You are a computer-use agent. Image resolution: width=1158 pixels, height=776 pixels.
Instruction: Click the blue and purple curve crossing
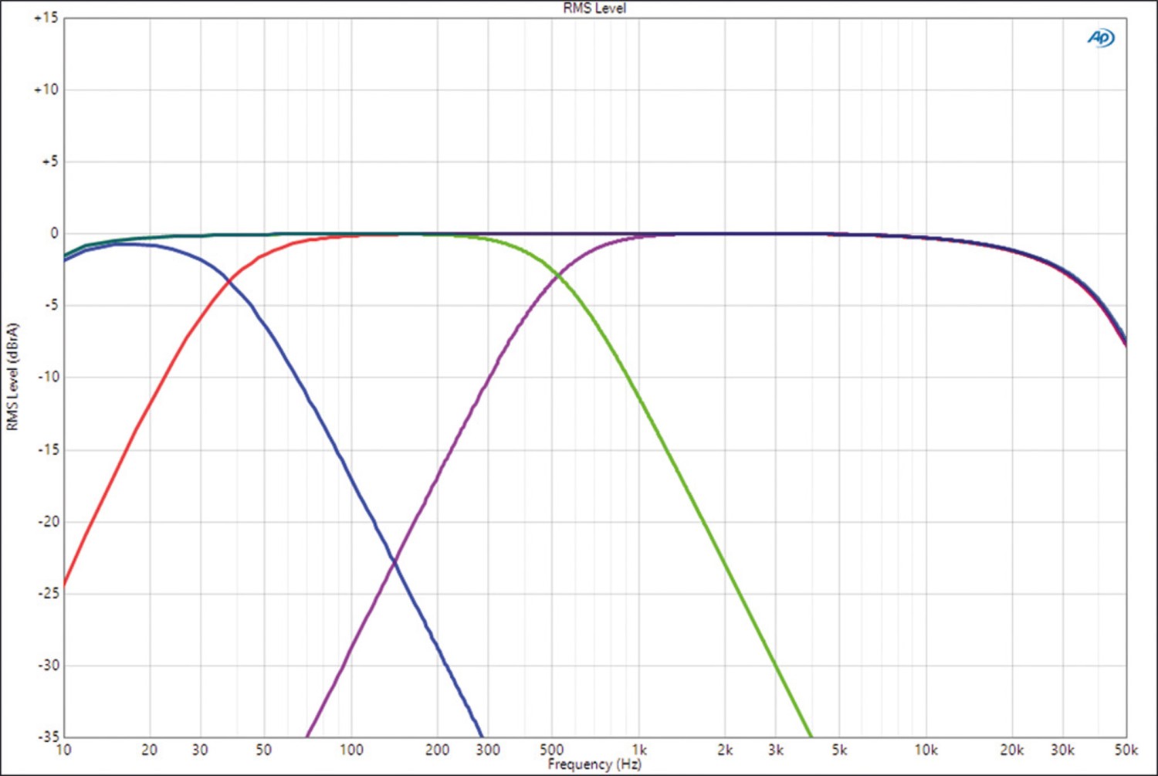click(395, 561)
